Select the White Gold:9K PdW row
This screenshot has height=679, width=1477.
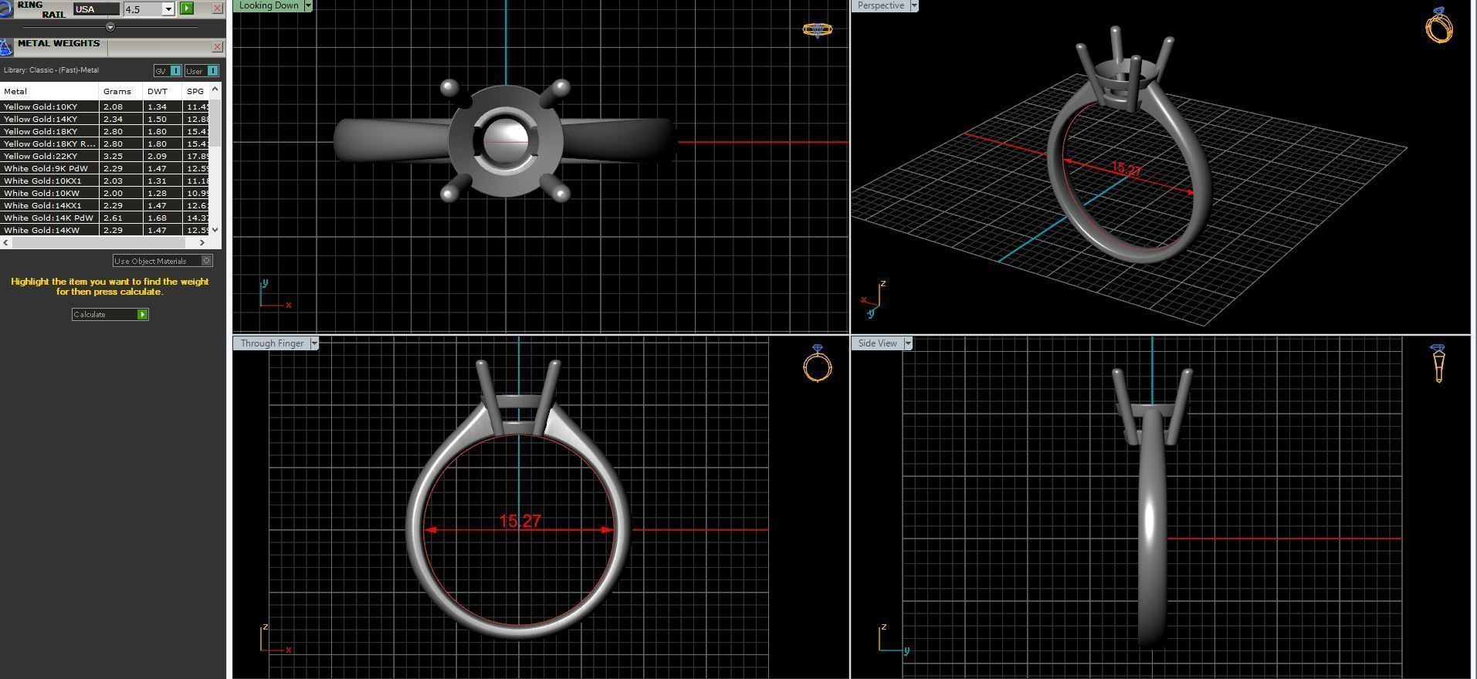tap(105, 168)
